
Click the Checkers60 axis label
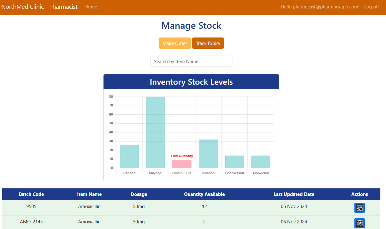(234, 173)
